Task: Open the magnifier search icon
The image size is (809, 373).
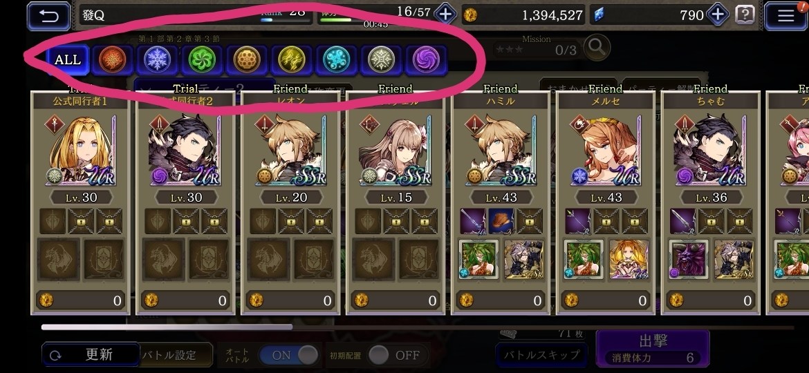Action: (597, 48)
